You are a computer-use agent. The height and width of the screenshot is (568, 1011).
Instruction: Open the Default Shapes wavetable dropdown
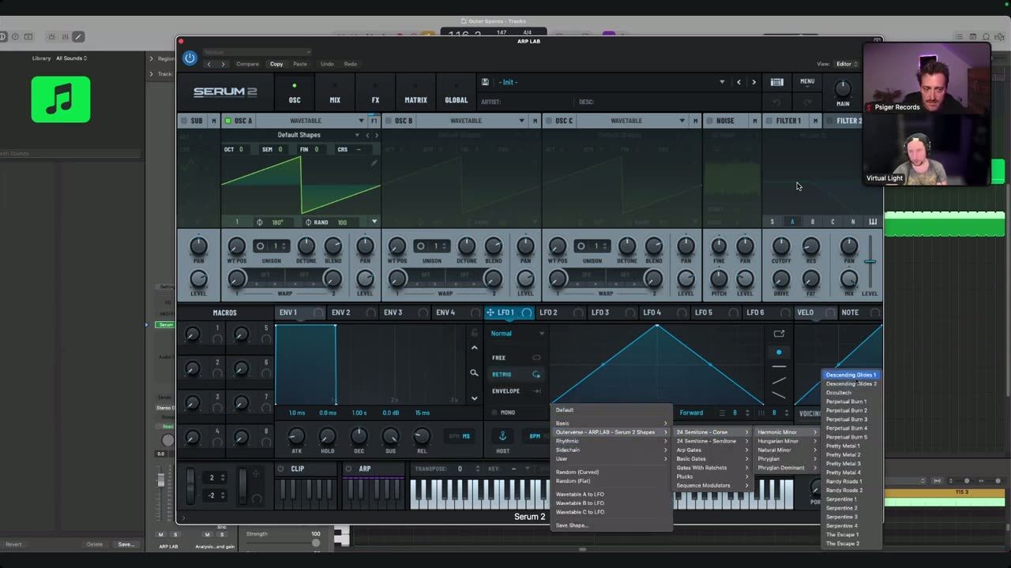(x=299, y=135)
